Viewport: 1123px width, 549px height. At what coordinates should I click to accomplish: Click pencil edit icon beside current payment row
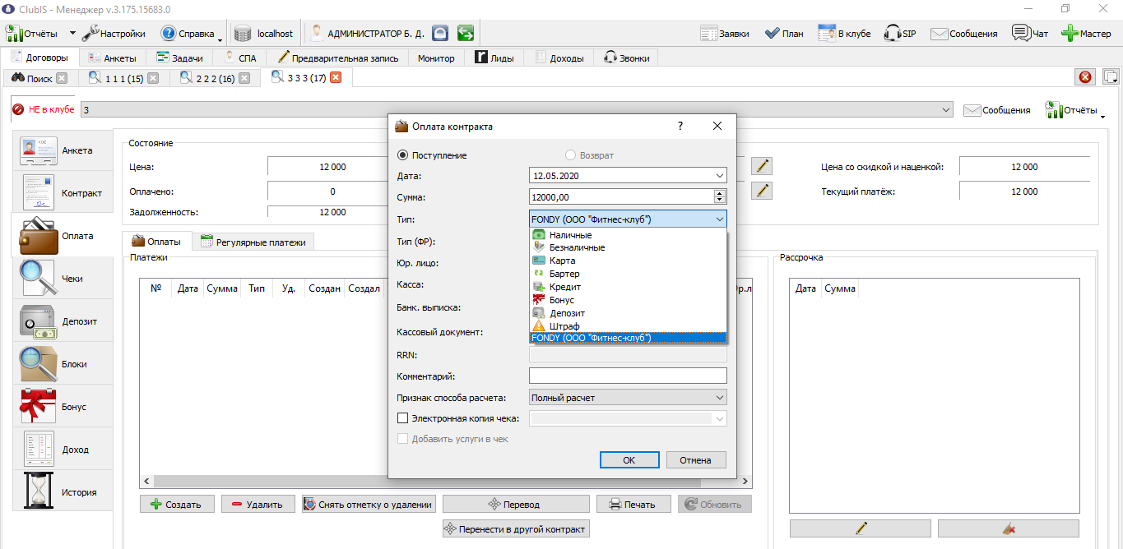pyautogui.click(x=763, y=191)
